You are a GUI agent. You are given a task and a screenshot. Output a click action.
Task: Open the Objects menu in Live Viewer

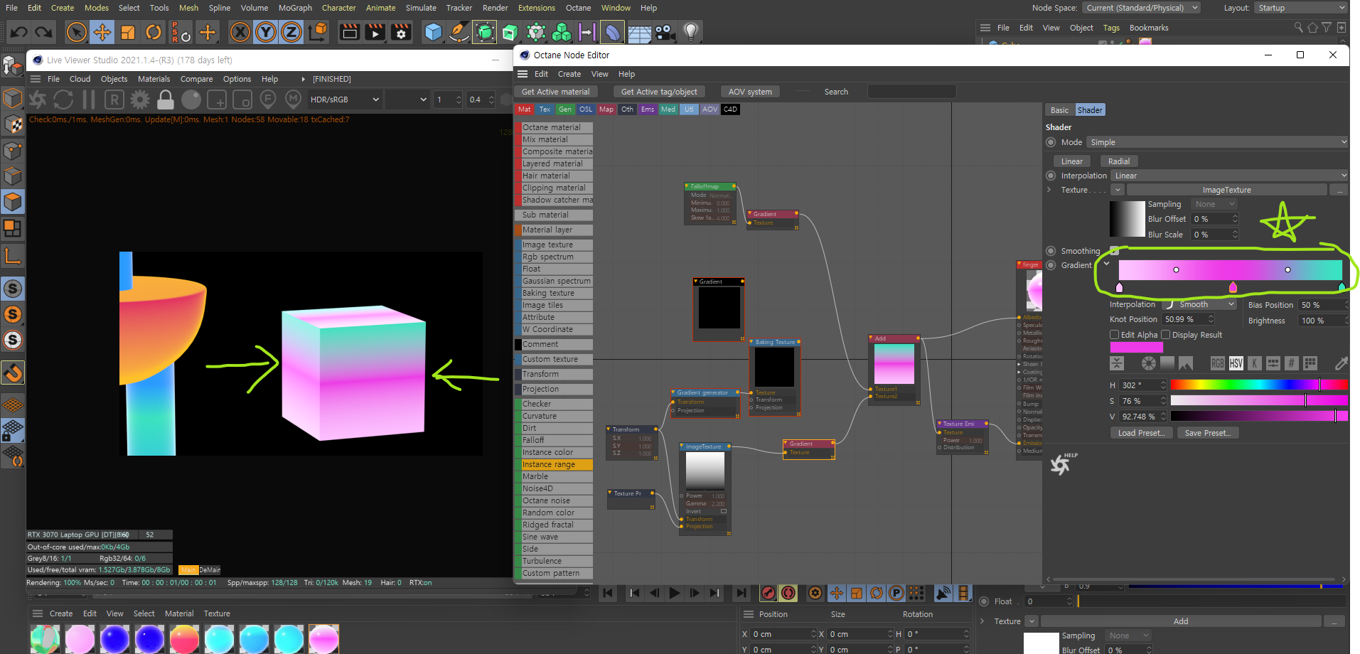point(114,79)
